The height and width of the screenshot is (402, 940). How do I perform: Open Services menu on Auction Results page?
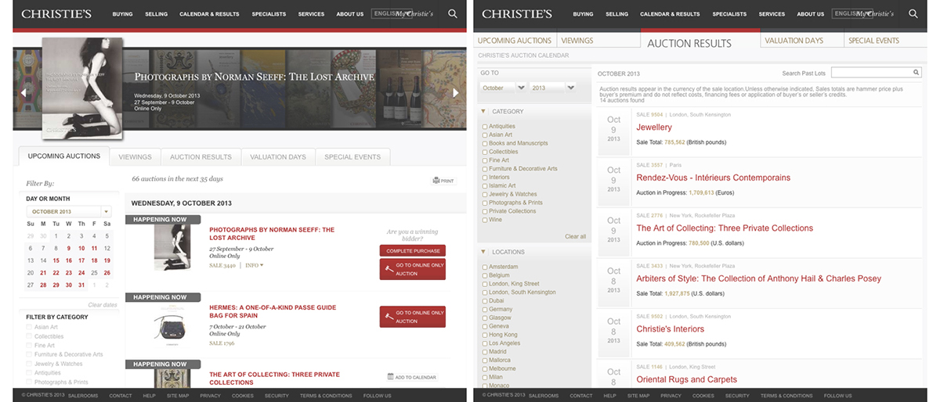pyautogui.click(x=772, y=14)
